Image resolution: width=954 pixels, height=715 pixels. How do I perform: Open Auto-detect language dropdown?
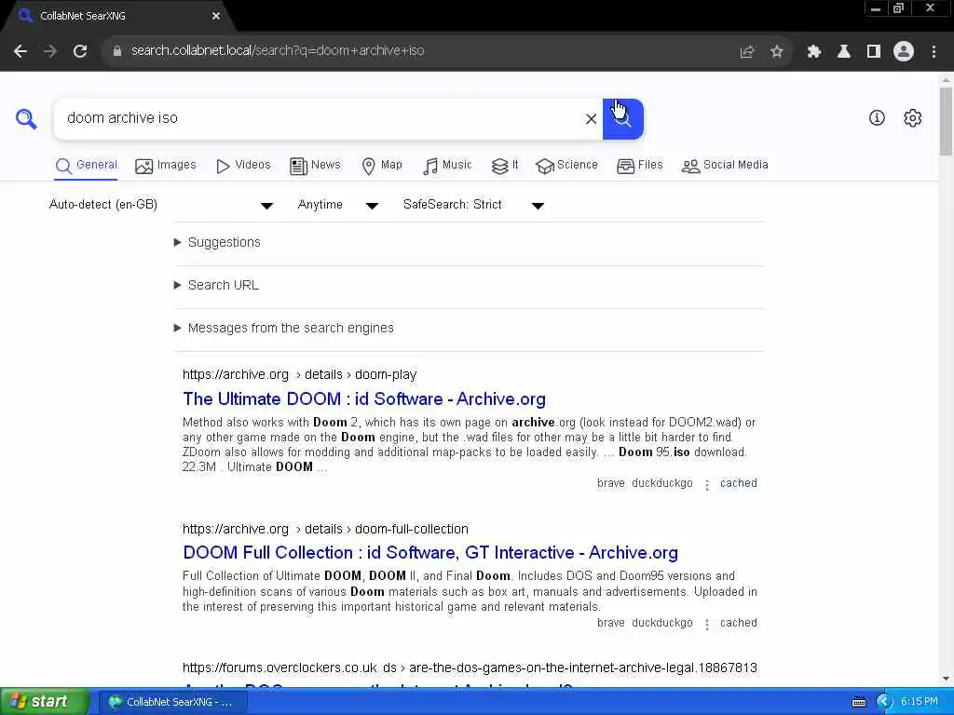(x=161, y=205)
